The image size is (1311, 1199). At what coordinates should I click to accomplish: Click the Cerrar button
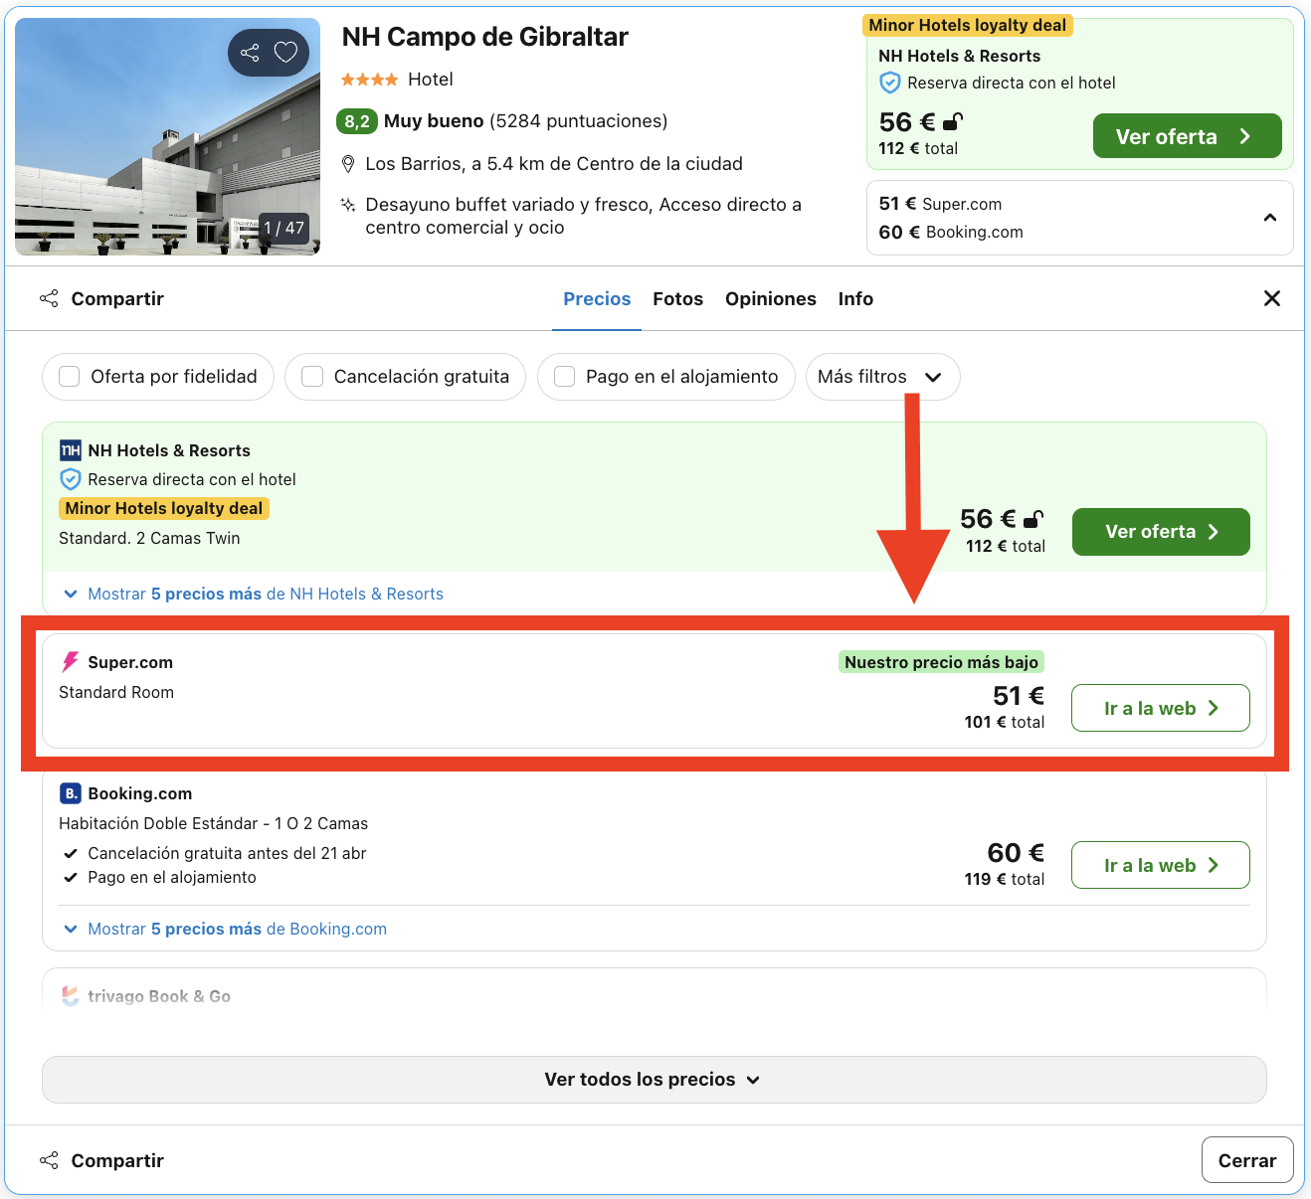click(1247, 1160)
